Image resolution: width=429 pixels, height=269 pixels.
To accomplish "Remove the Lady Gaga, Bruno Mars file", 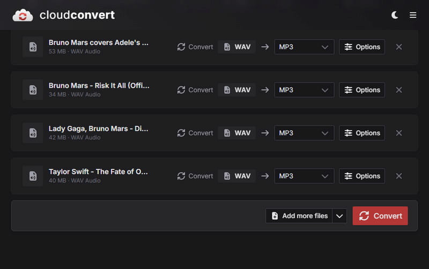I will point(399,133).
